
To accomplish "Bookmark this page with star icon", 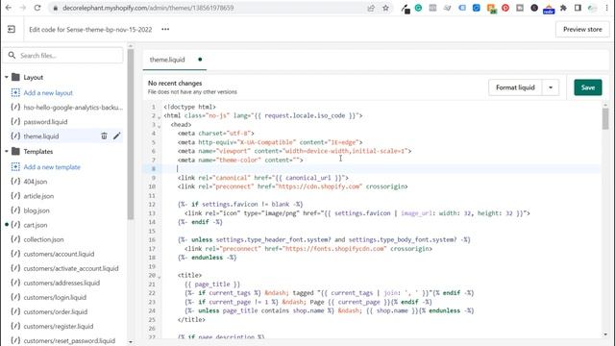I will (x=385, y=8).
